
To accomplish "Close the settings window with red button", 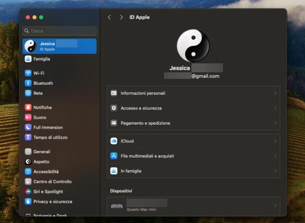I will tap(28, 17).
